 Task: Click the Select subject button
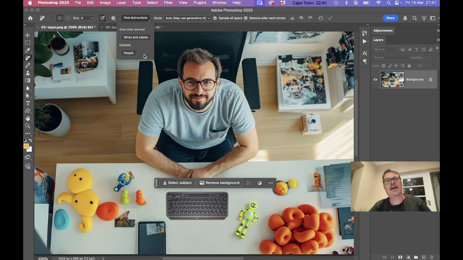tap(177, 183)
